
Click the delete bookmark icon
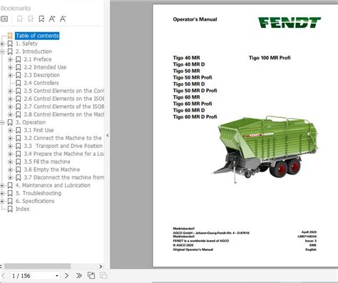click(x=20, y=19)
